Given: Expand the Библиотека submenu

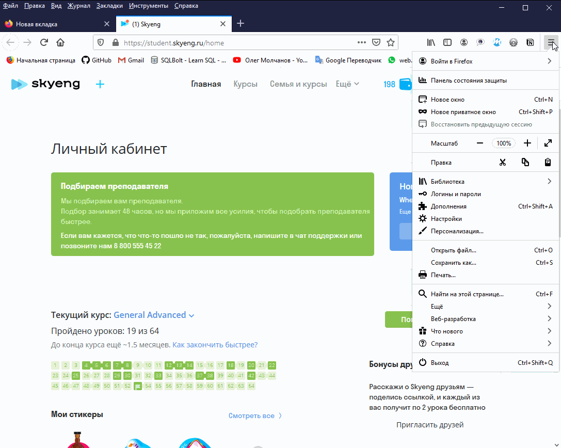Looking at the screenshot, I should click(486, 181).
